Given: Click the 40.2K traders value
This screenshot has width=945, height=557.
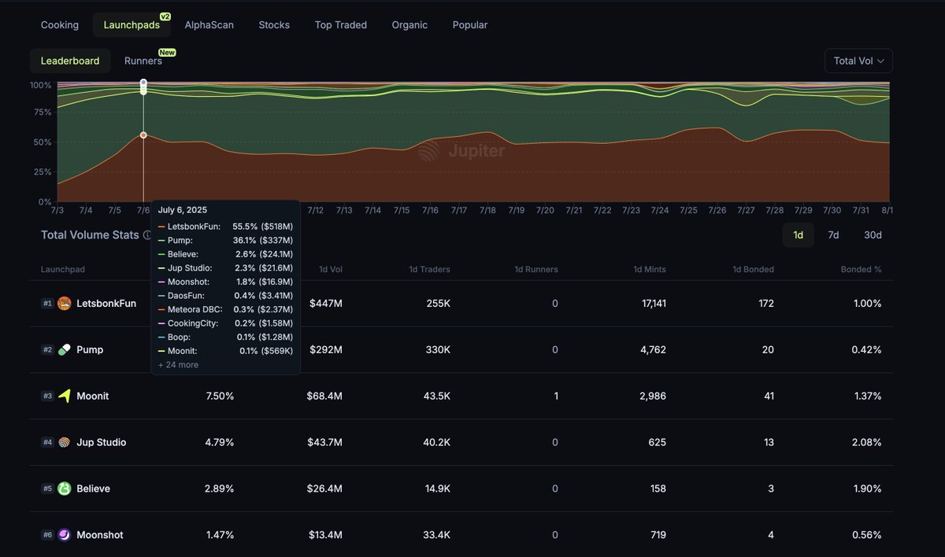Looking at the screenshot, I should click(435, 442).
